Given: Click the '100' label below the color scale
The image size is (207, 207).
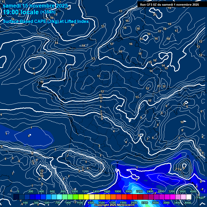Looking at the screenshot, I should pos(25,203).
